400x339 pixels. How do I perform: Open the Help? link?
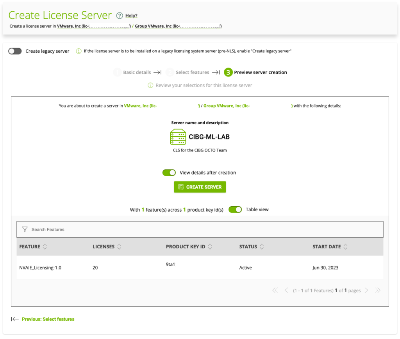pos(131,16)
